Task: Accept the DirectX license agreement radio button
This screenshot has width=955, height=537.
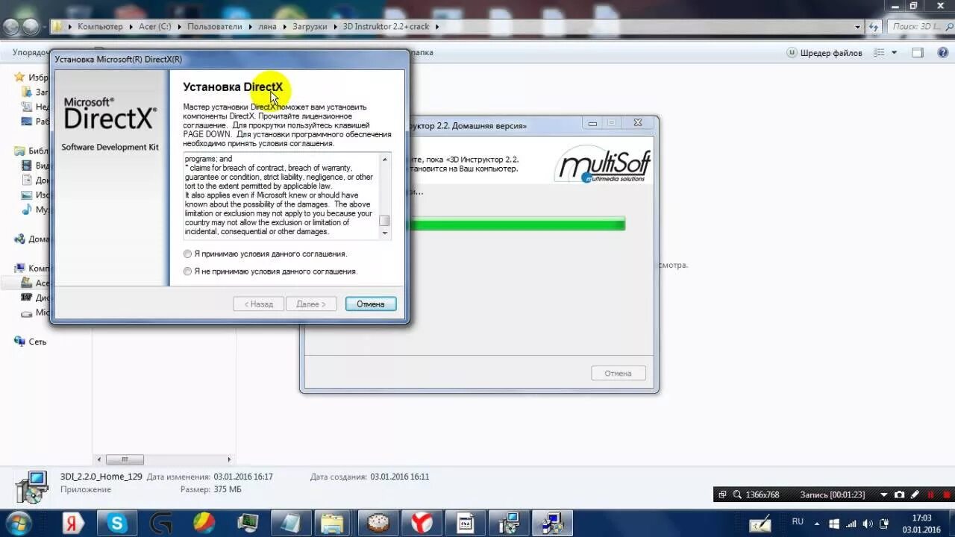Action: pyautogui.click(x=188, y=254)
